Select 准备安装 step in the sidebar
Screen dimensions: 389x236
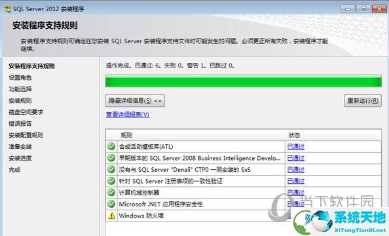[x=20, y=147]
